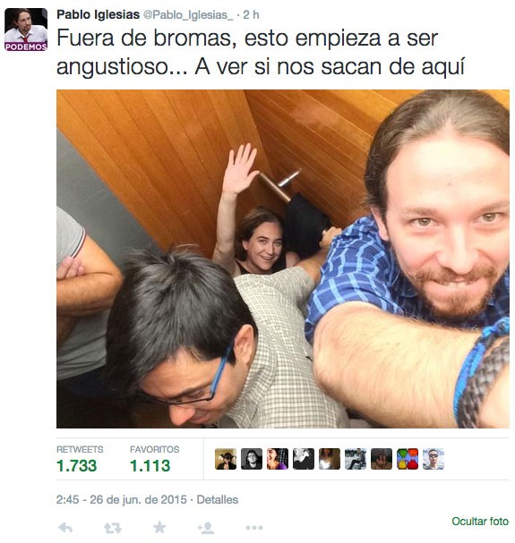Screen dimensions: 515x543
Task: Click Pablo Iglesias profile avatar with Podemos label
Action: [x=26, y=30]
